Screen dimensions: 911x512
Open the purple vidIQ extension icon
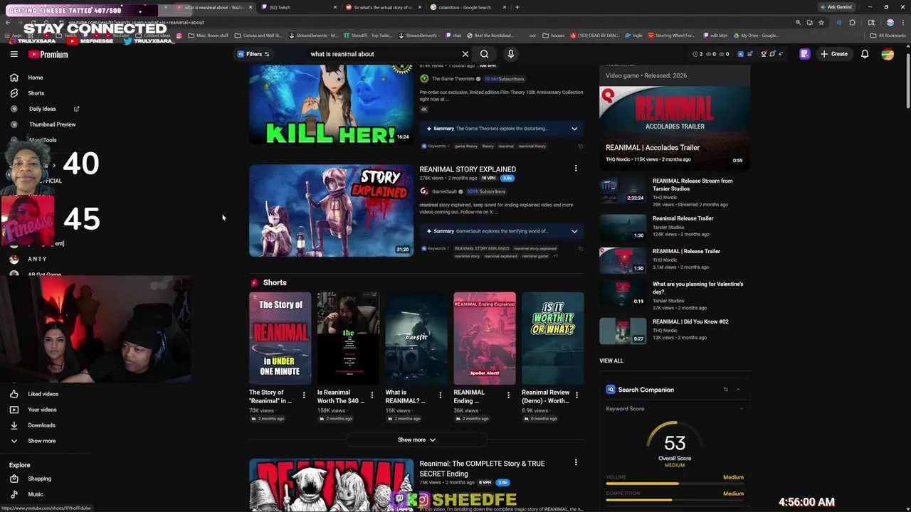(805, 54)
